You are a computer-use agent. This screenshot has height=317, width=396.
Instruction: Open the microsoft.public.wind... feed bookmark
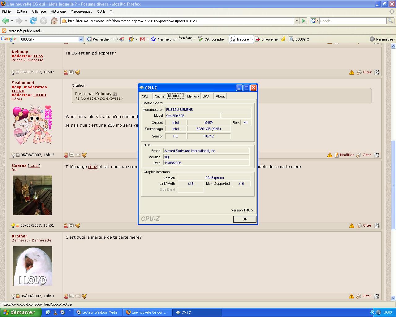[23, 31]
